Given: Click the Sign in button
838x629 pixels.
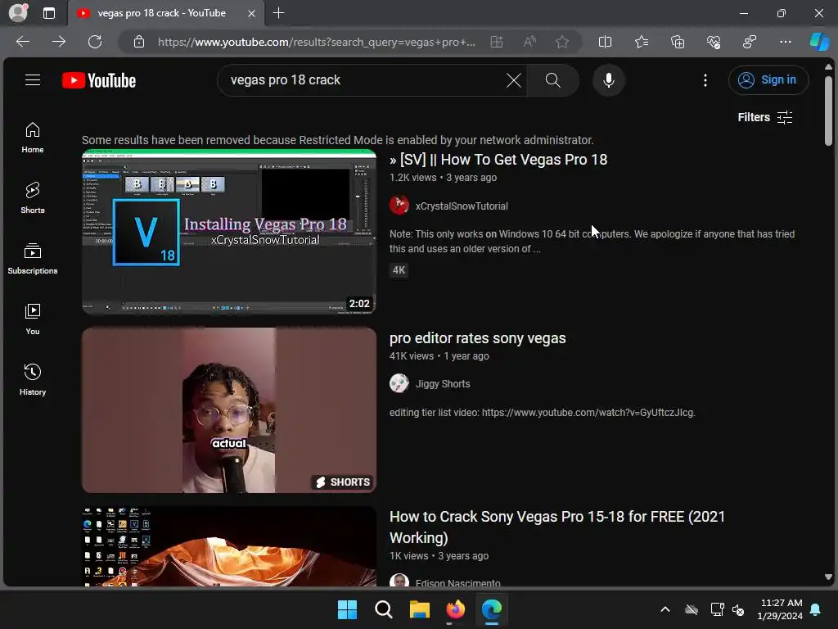Looking at the screenshot, I should pos(768,80).
